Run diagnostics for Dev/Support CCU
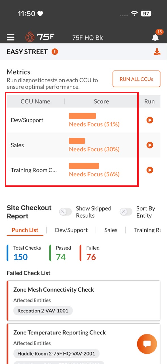 pos(150,120)
